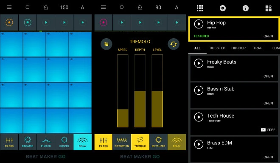Select the ALL category tab
The width and height of the screenshot is (280, 163).
pyautogui.click(x=197, y=48)
